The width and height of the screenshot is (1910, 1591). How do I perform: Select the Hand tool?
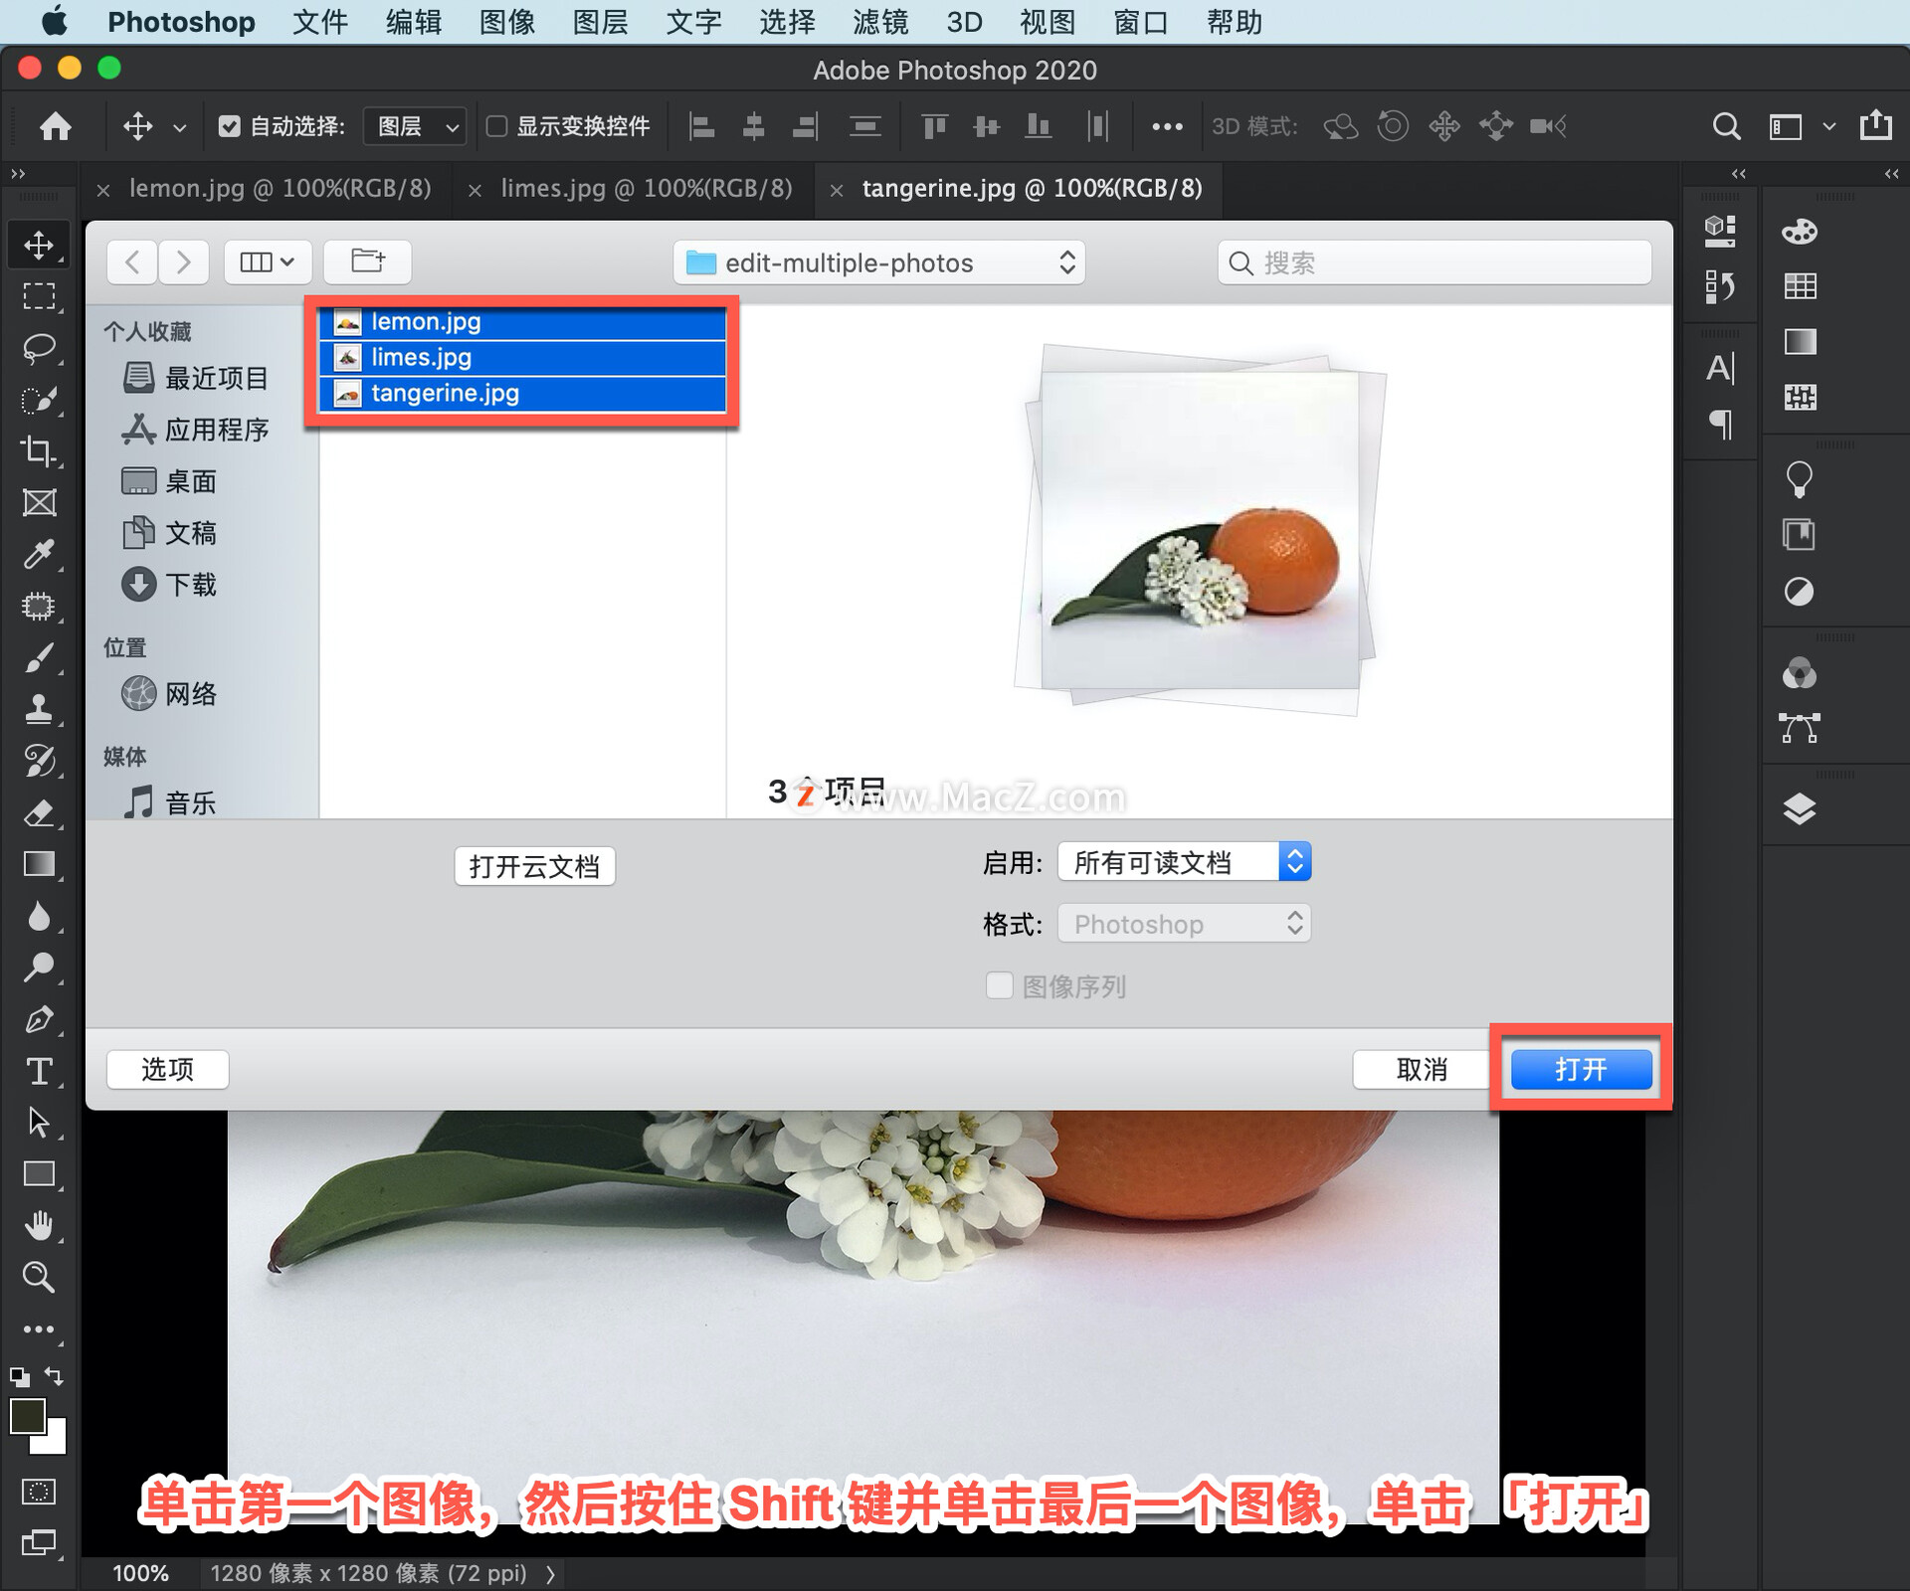tap(40, 1224)
